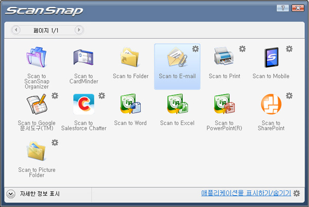This screenshot has width=309, height=207.
Task: Go to next page with right arrow
Action: (x=79, y=30)
